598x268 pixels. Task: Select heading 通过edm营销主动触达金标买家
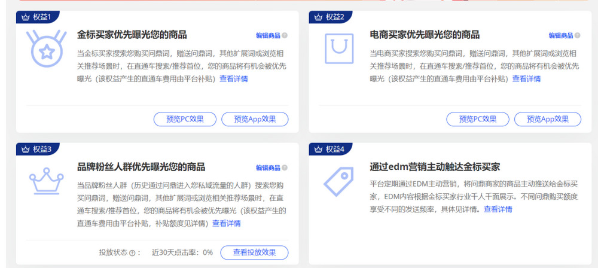click(435, 167)
